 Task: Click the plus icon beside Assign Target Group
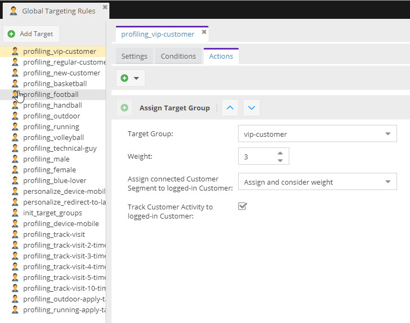tap(124, 108)
